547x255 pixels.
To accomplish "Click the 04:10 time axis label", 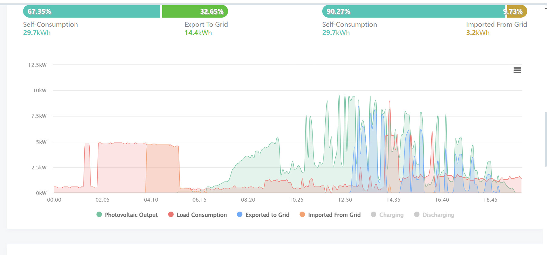I will (x=151, y=200).
